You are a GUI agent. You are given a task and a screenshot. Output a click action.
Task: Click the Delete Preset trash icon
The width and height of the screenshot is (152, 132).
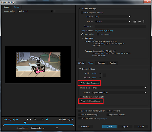(144, 21)
